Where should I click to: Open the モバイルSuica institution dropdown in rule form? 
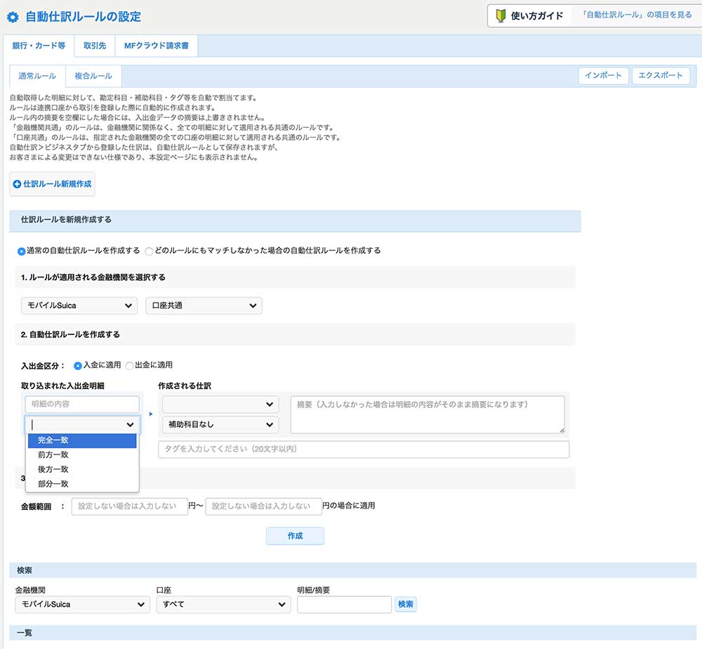click(x=79, y=306)
